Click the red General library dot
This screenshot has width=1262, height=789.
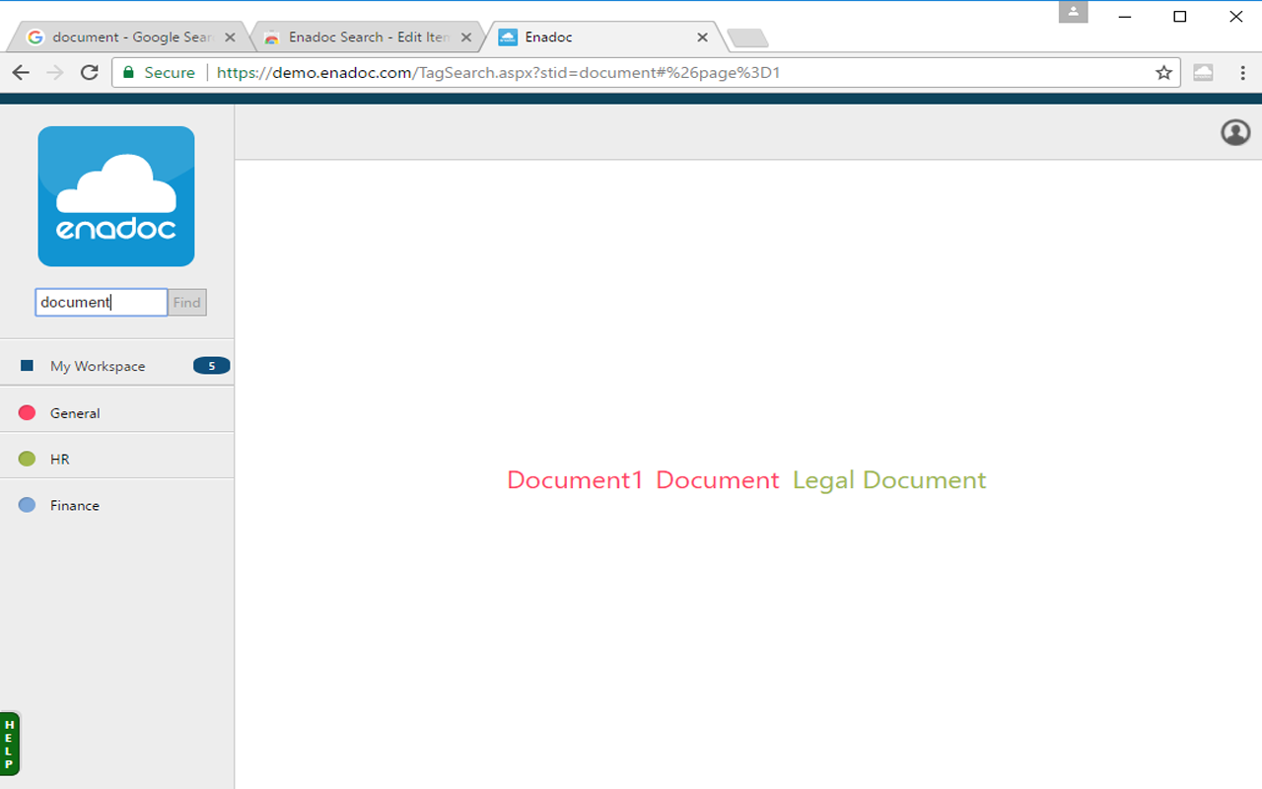pos(27,412)
